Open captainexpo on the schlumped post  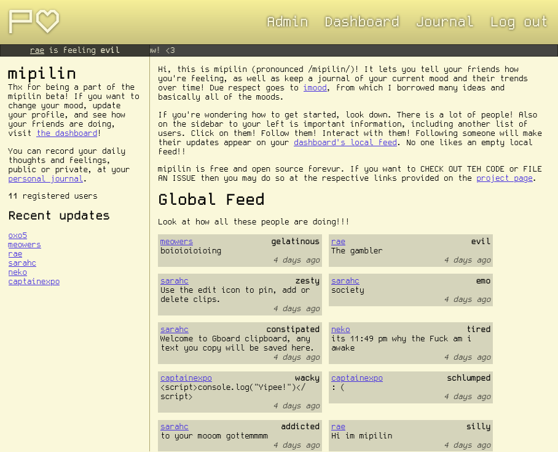point(357,378)
